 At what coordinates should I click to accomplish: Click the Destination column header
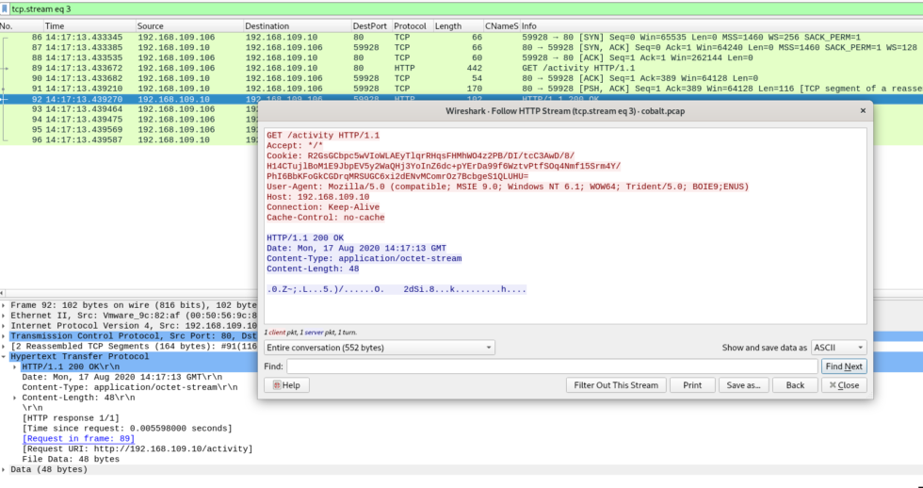[297, 25]
